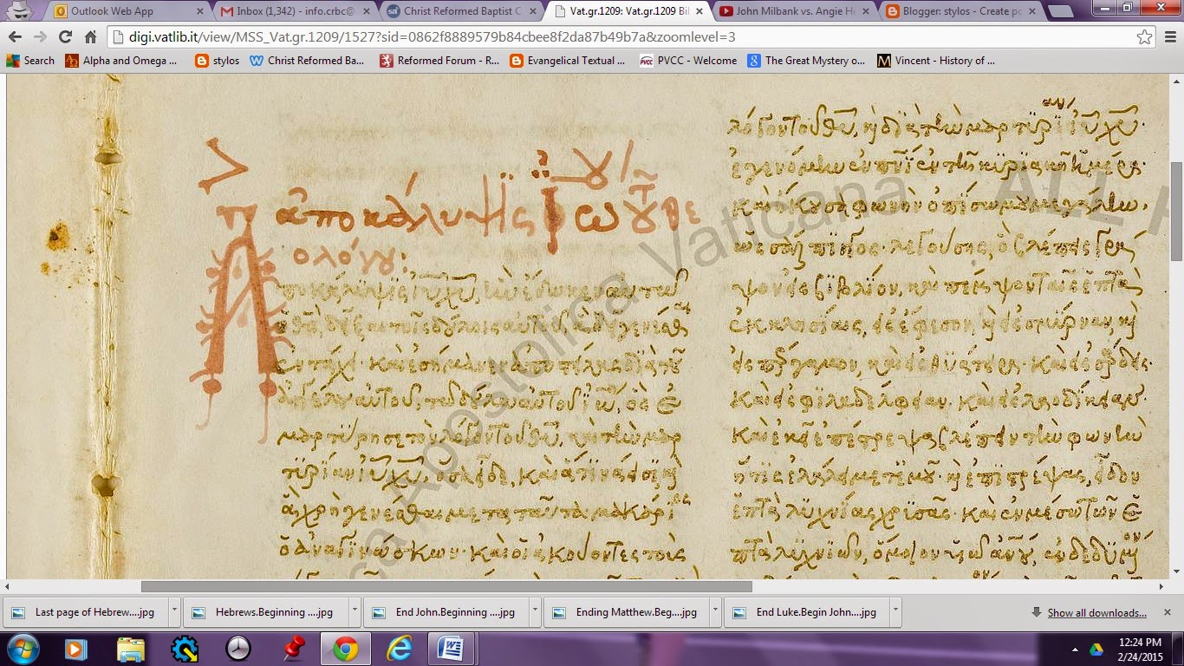
Task: Open dropdown for Ending Matthew download
Action: 715,612
